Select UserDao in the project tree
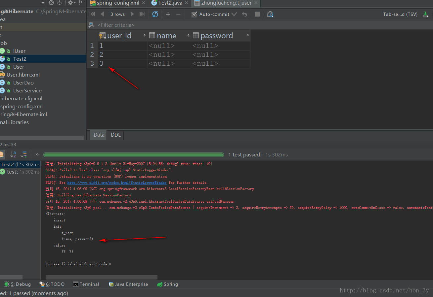Image resolution: width=433 pixels, height=297 pixels. (x=23, y=82)
